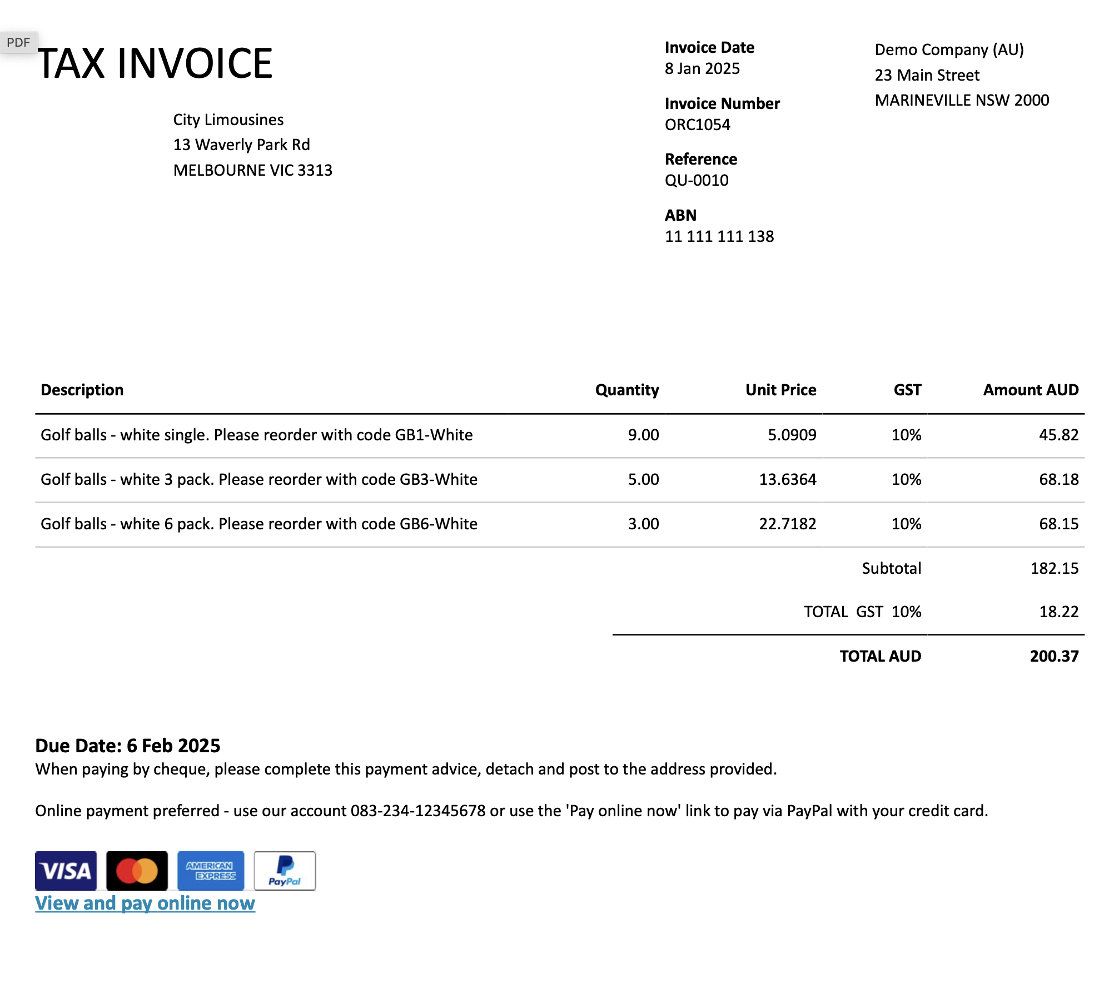This screenshot has width=1114, height=983.
Task: Click the reference QU-0010 text
Action: point(696,180)
